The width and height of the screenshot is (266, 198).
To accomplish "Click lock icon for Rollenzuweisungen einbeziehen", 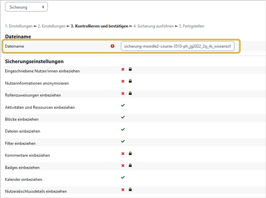I will click(x=130, y=93).
